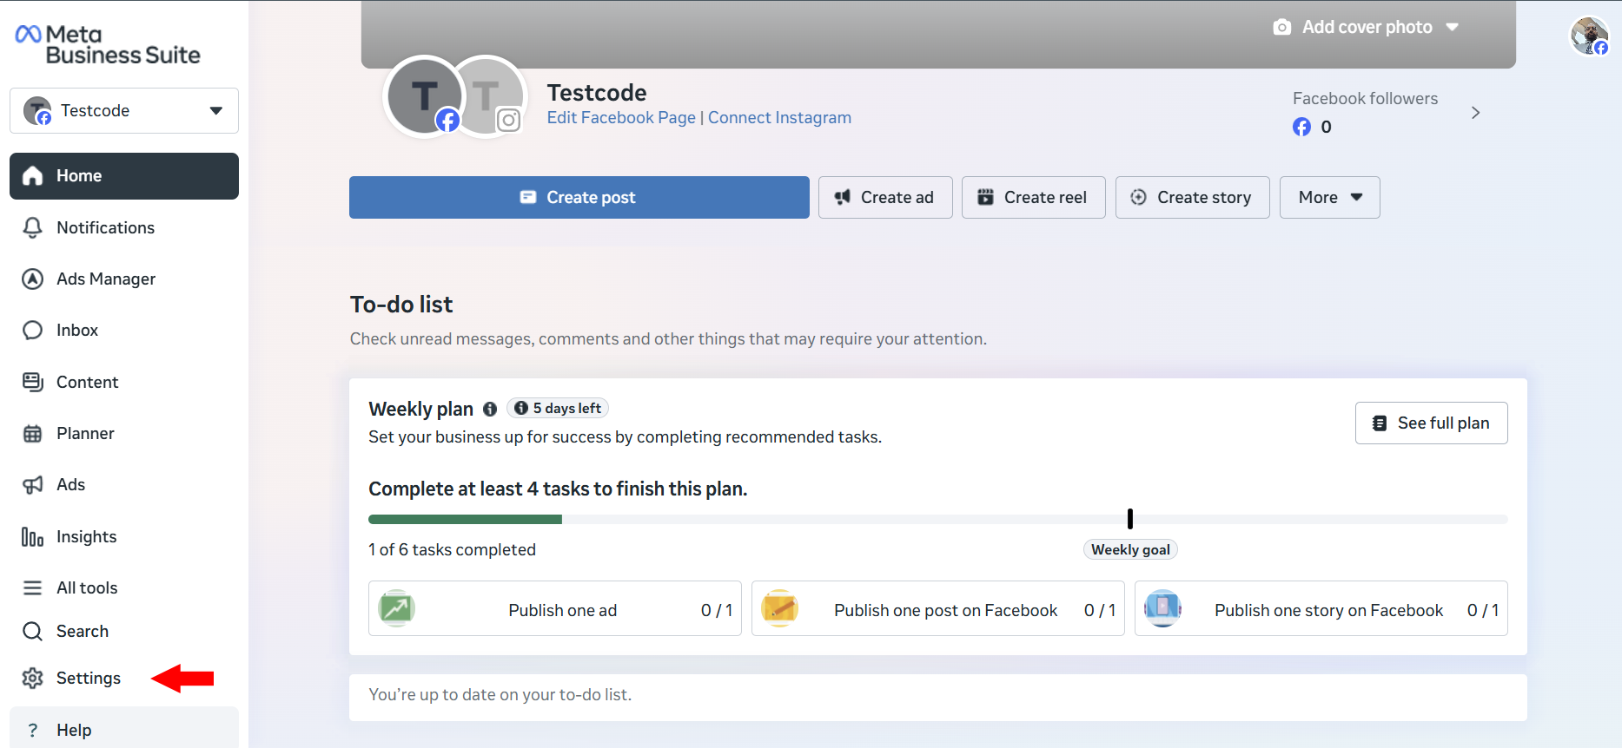Click '1 of 6 tasks completed' text
The width and height of the screenshot is (1622, 748).
click(x=452, y=549)
